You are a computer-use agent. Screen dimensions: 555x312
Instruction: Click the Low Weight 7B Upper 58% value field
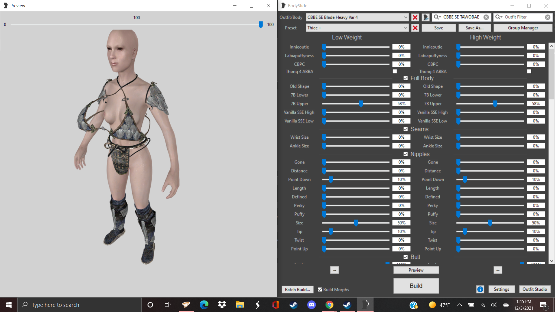401,104
